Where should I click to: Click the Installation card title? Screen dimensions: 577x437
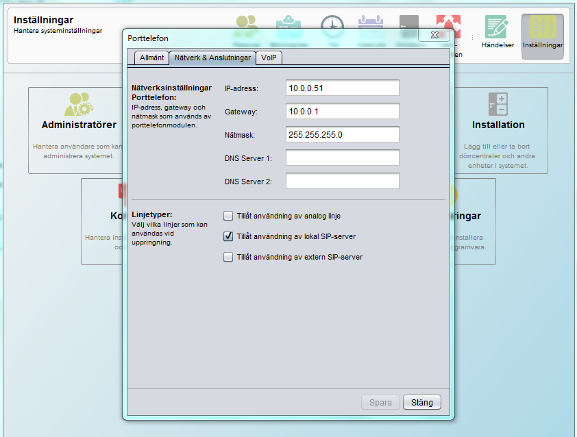click(498, 125)
